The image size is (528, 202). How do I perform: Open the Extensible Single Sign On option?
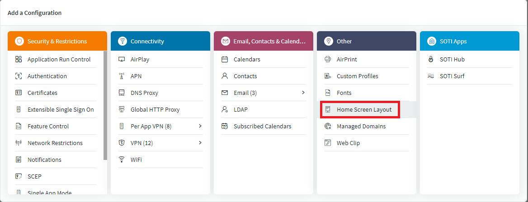pyautogui.click(x=61, y=109)
